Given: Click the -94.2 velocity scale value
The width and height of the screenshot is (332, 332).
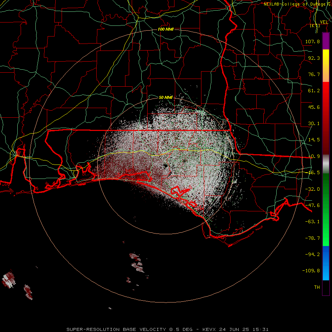Looking at the screenshot, I should [312, 254].
